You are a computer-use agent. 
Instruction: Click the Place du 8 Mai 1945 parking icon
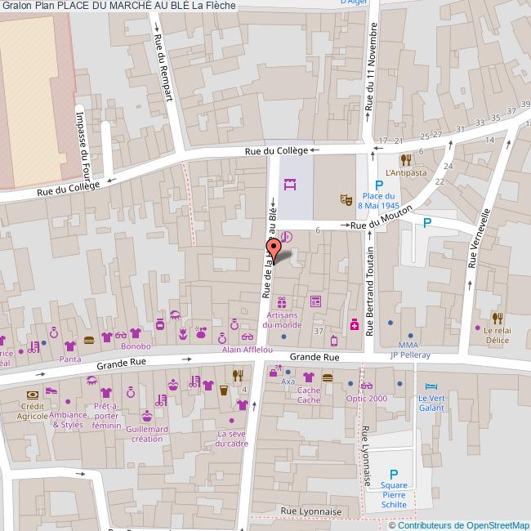click(x=379, y=185)
